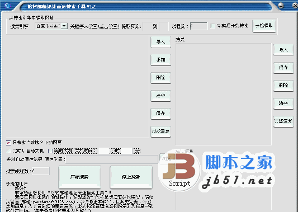Click the save location path field
The width and height of the screenshot is (298, 212).
tap(112, 159)
